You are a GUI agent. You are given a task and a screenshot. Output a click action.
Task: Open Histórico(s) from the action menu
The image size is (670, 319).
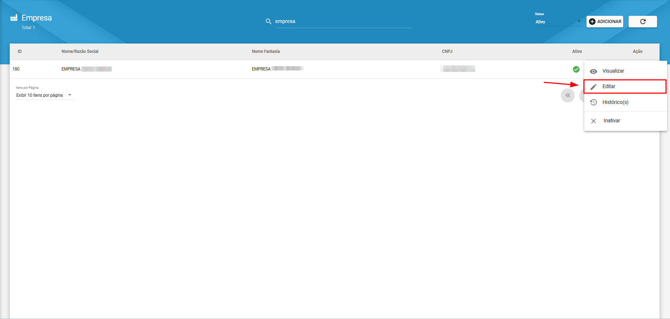(x=625, y=102)
